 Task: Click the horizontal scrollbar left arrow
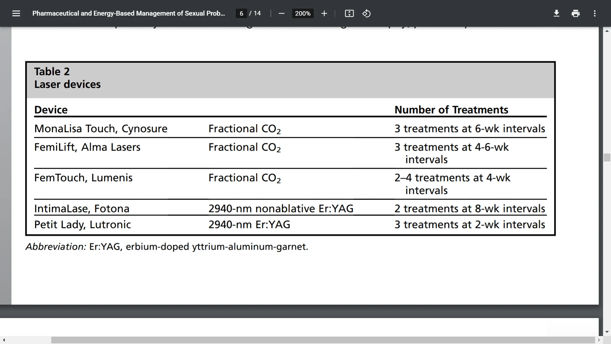4,340
